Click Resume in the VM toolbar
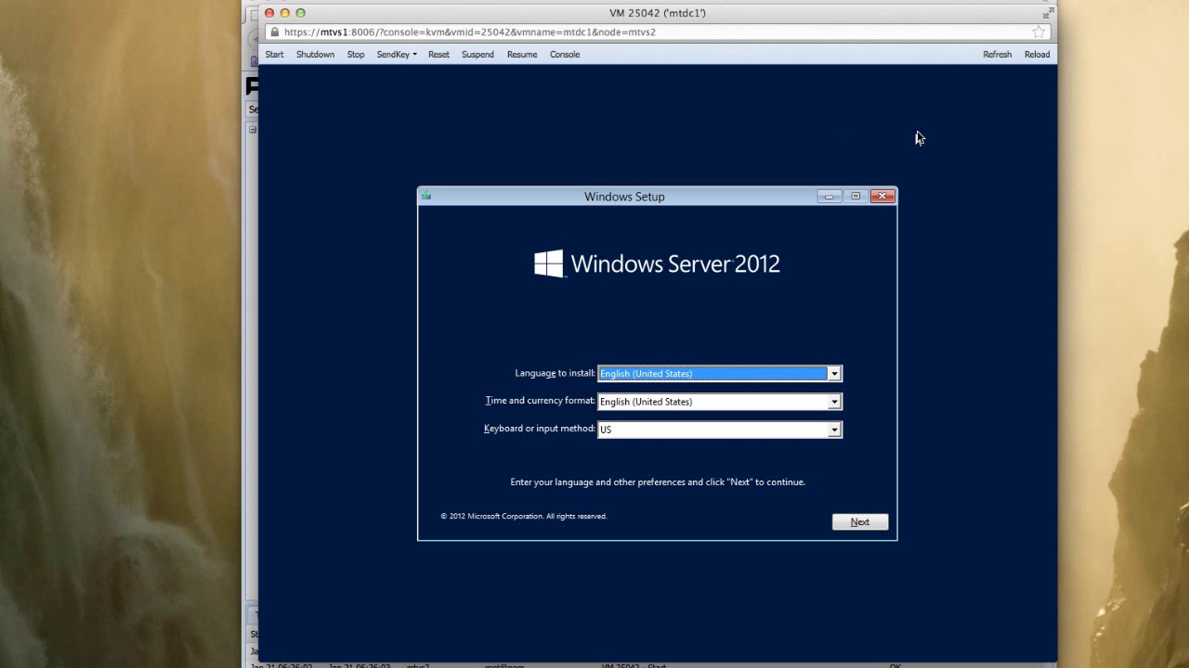The height and width of the screenshot is (668, 1189). pos(522,55)
